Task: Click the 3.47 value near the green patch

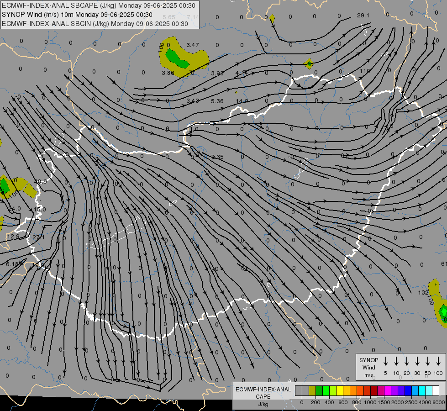Action: coord(192,45)
